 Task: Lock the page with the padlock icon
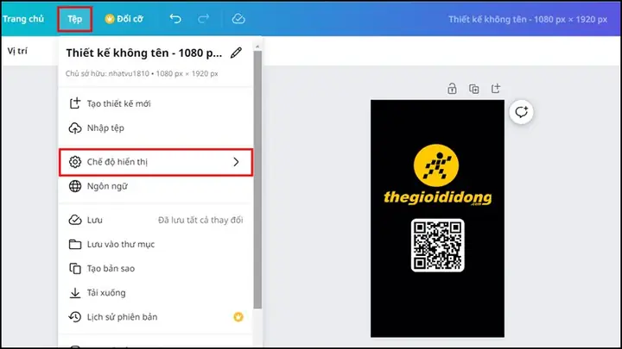coord(452,89)
